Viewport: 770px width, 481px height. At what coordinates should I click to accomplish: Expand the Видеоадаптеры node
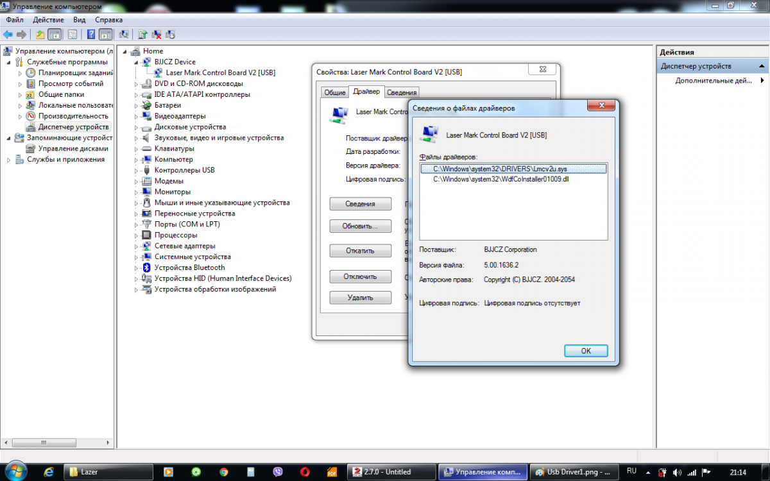click(137, 117)
